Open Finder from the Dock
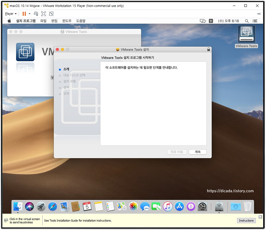The image size is (266, 230). click(x=18, y=206)
